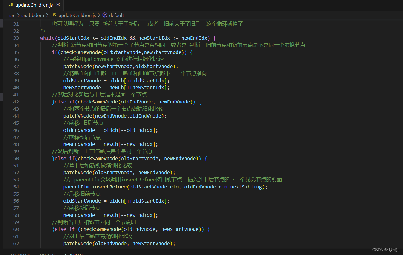Select the updateChildren.js editor tab
The image size is (403, 255).
(34, 5)
